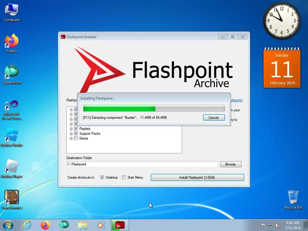Open Windows Media Player from the taskbar
This screenshot has height=231, width=308.
pyautogui.click(x=101, y=225)
